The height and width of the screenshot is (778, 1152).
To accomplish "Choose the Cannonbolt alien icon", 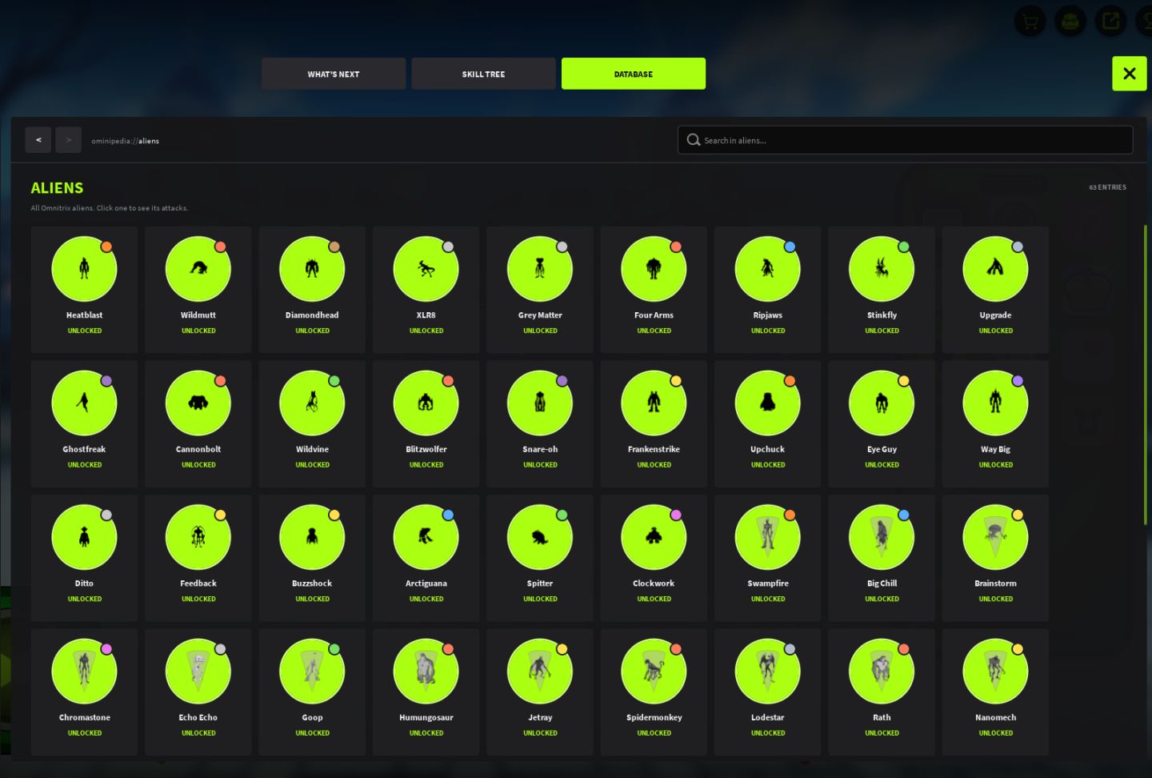I will [198, 403].
